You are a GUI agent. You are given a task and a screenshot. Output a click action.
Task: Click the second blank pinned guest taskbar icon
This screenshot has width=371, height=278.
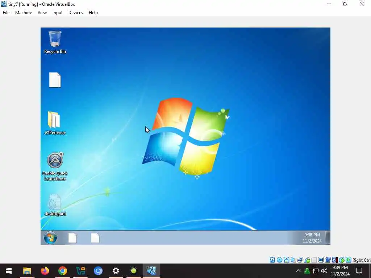coord(95,238)
